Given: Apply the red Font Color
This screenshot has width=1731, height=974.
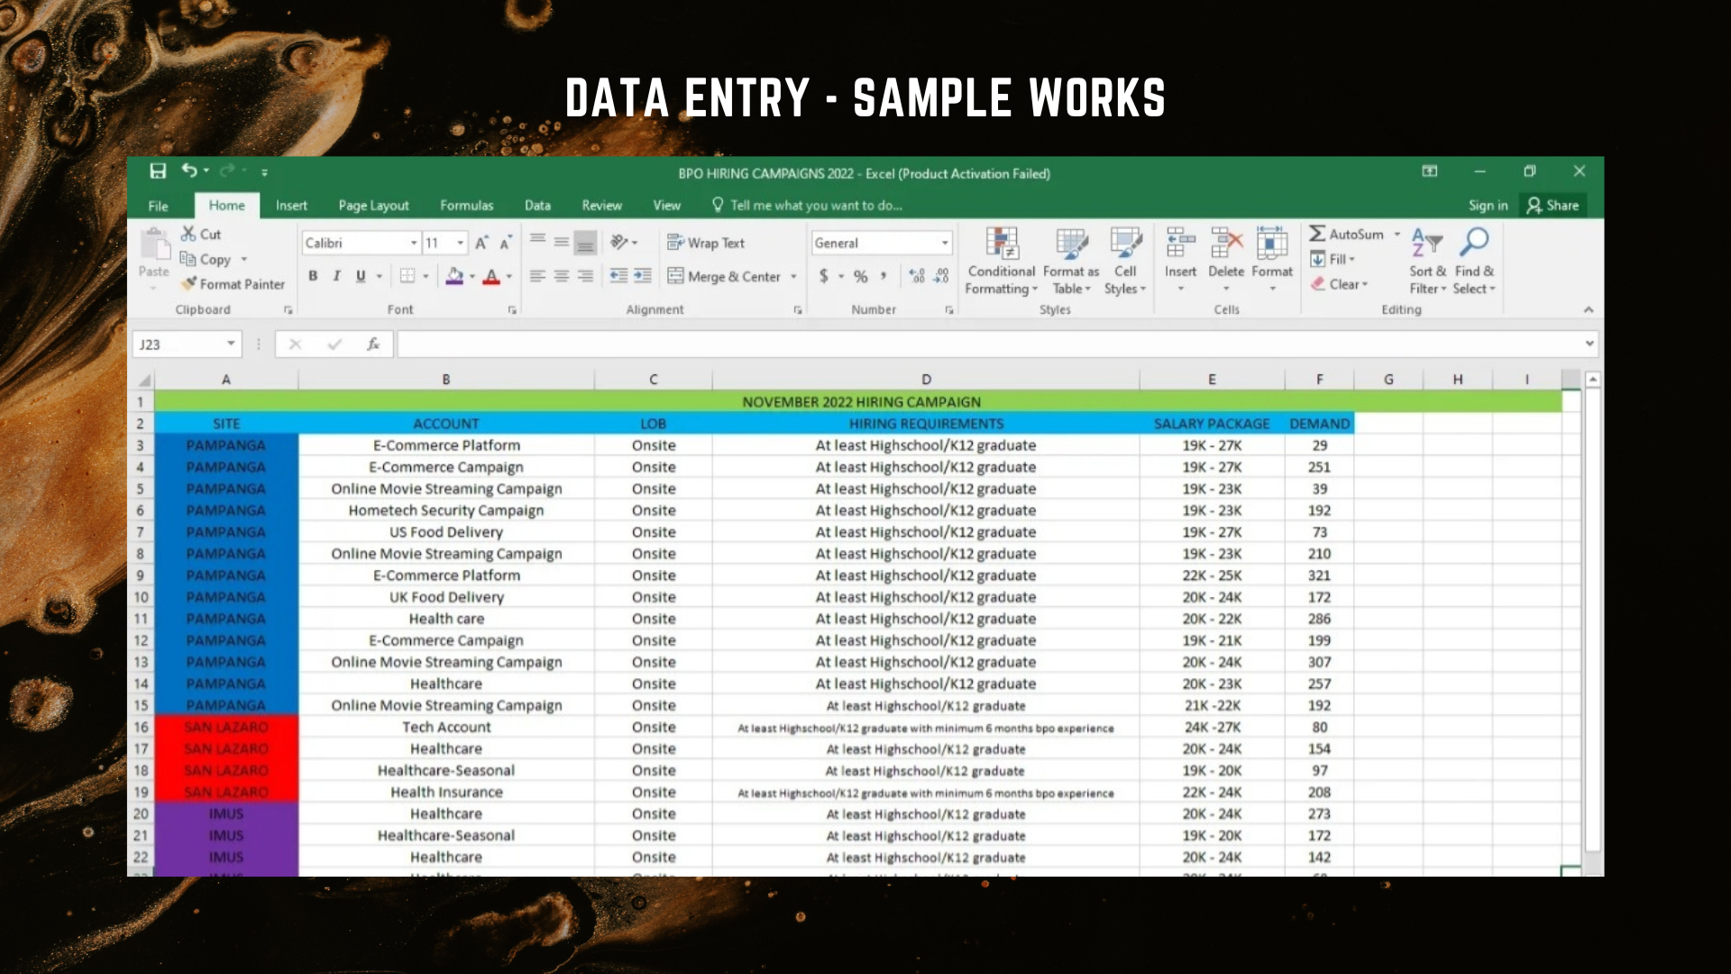Looking at the screenshot, I should point(491,276).
